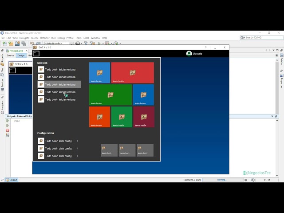
Task: Expand middle Texto botón abrir config chevron
Action: [77, 148]
